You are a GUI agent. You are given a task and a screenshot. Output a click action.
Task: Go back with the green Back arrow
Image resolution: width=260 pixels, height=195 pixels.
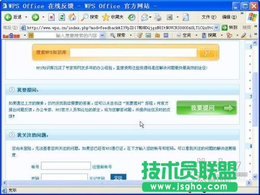8,17
